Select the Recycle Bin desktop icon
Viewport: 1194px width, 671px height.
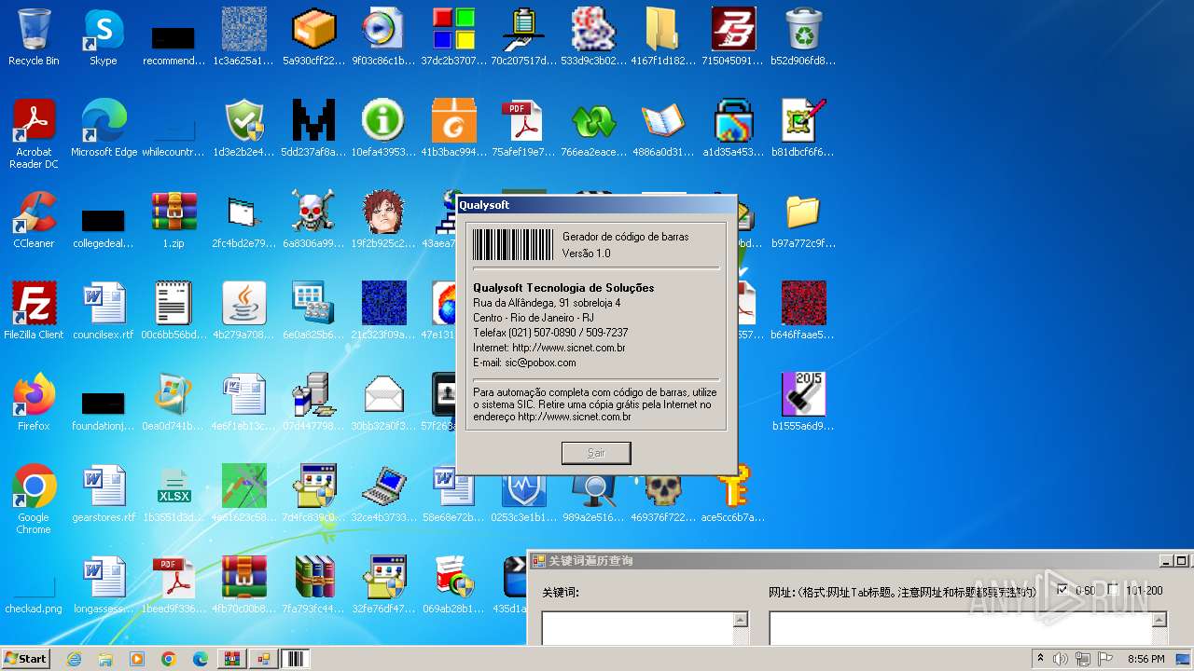point(34,37)
